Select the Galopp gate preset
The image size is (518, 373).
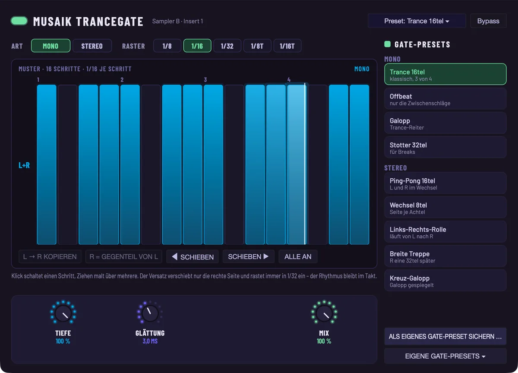pos(445,123)
